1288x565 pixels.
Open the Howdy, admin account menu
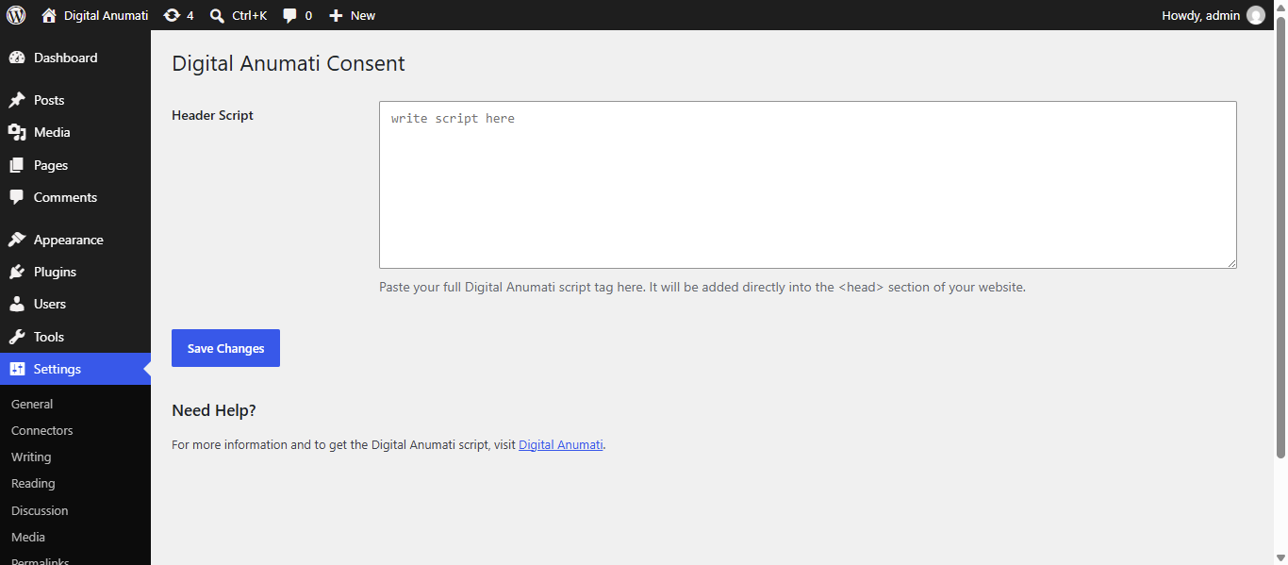(1214, 15)
